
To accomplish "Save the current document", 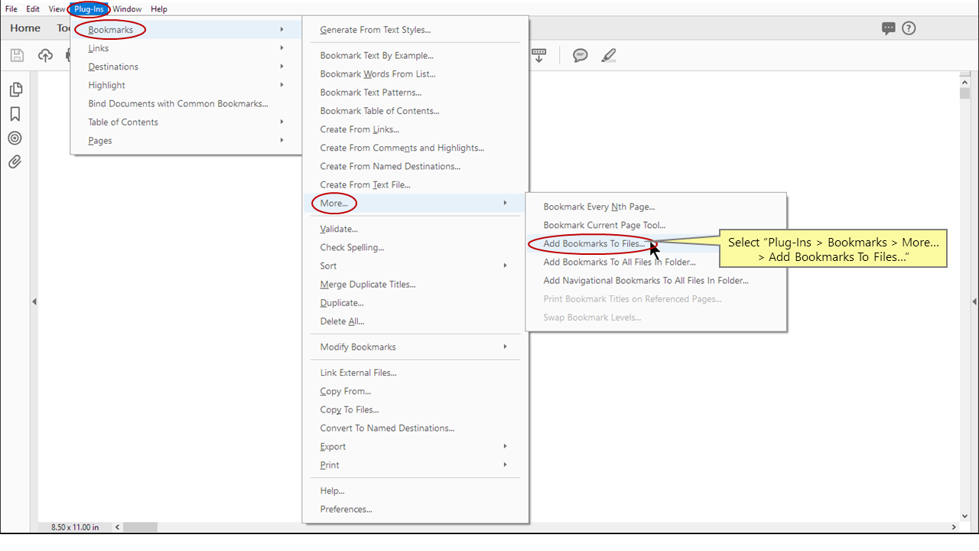I will coord(15,54).
